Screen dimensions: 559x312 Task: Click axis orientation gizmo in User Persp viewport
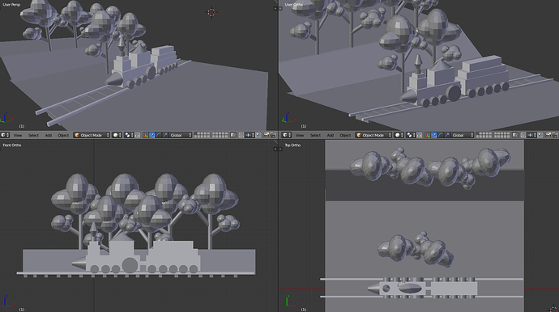point(6,118)
